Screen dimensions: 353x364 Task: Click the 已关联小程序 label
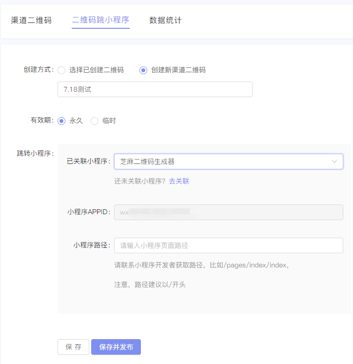pyautogui.click(x=89, y=161)
